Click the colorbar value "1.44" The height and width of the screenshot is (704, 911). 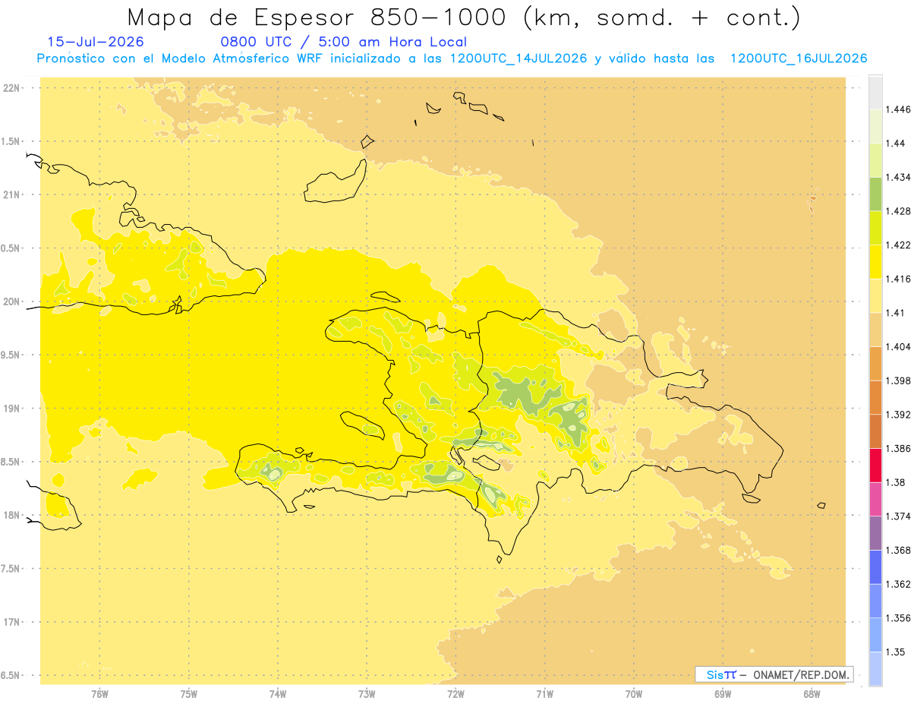pyautogui.click(x=895, y=144)
